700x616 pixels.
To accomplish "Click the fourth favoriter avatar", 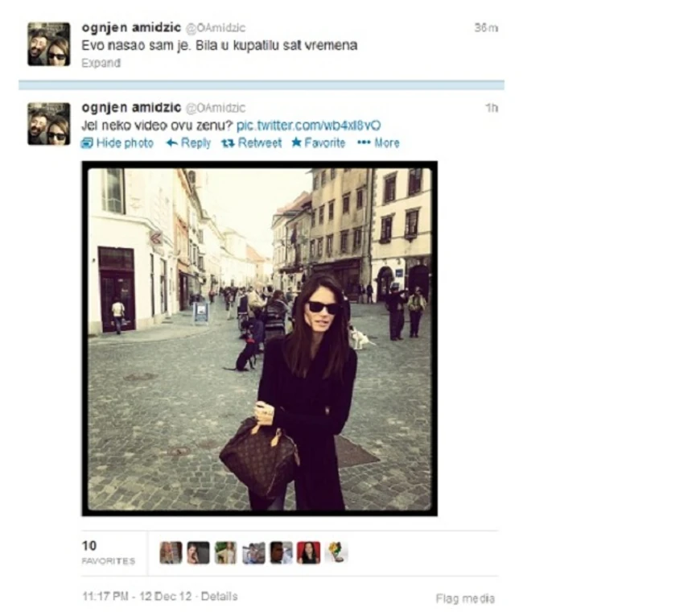I will tap(253, 552).
